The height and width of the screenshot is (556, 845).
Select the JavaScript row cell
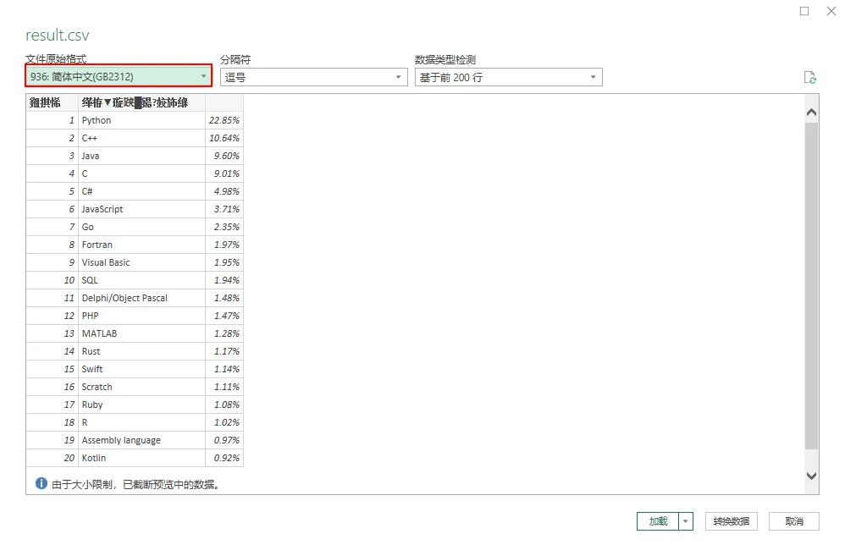click(x=141, y=209)
